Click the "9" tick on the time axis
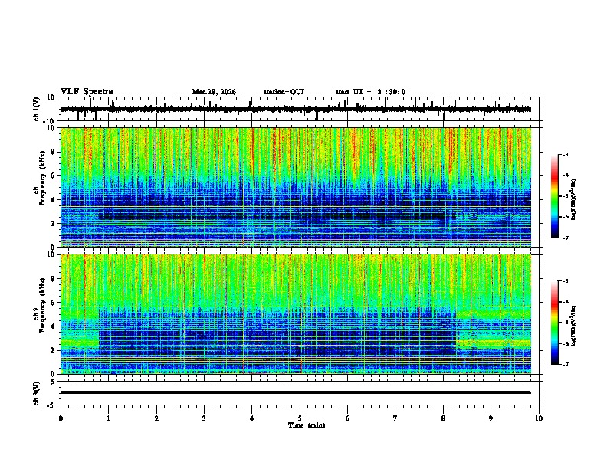This screenshot has width=607, height=469. point(491,418)
